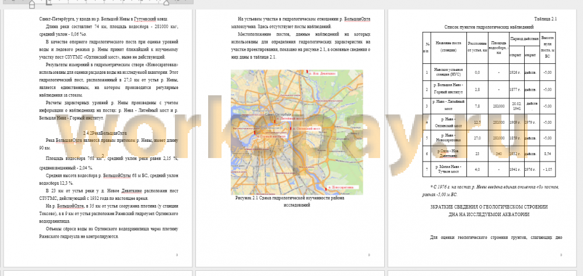Click map label 'п. Литейный мост'

click(289, 118)
